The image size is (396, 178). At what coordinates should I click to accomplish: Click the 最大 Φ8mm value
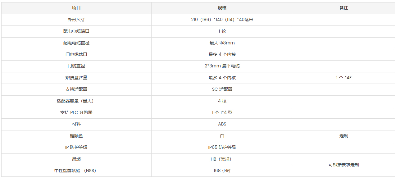click(x=222, y=43)
